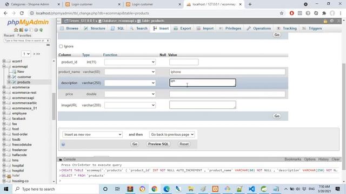Click the lock icon in top bar
Viewport: 346px width, 194px height.
(325, 21)
